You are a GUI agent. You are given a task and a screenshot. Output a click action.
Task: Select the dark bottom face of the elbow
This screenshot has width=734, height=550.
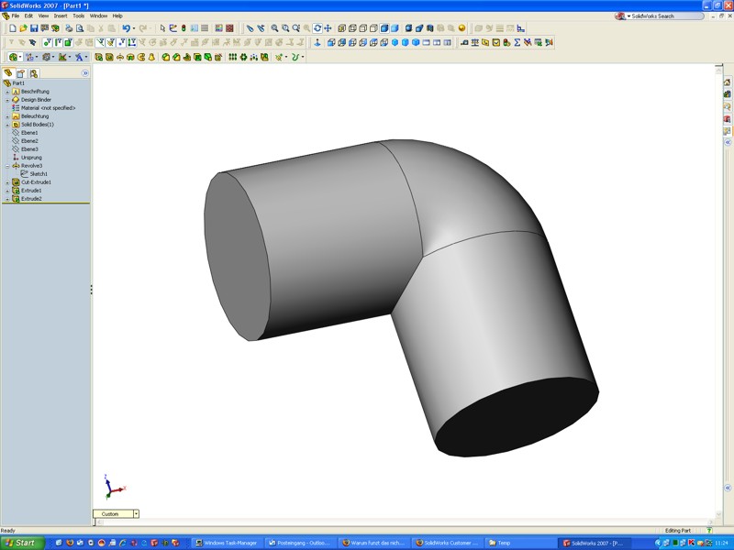tap(517, 416)
